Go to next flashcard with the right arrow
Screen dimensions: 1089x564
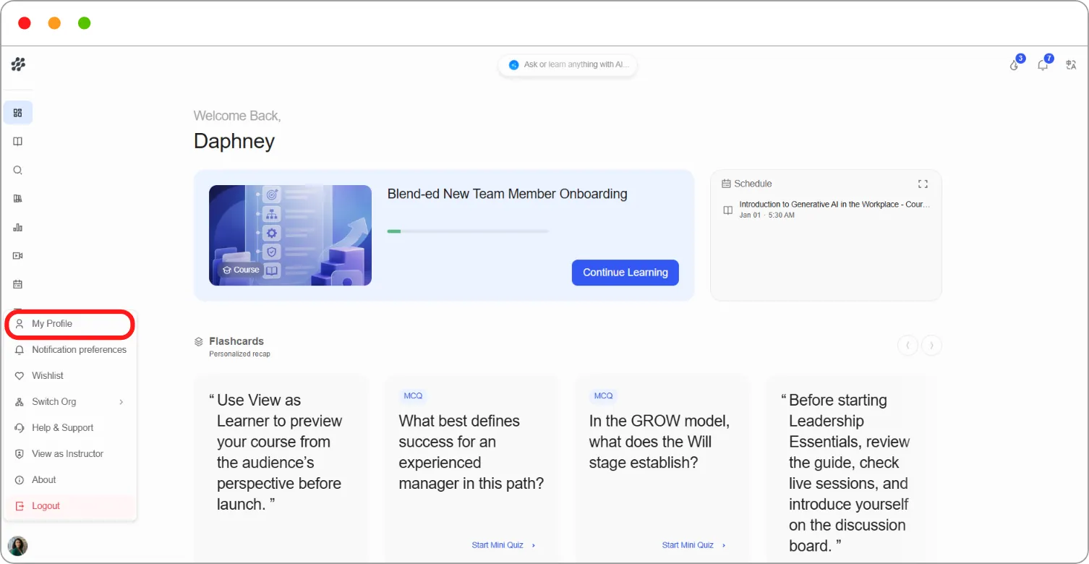click(931, 346)
